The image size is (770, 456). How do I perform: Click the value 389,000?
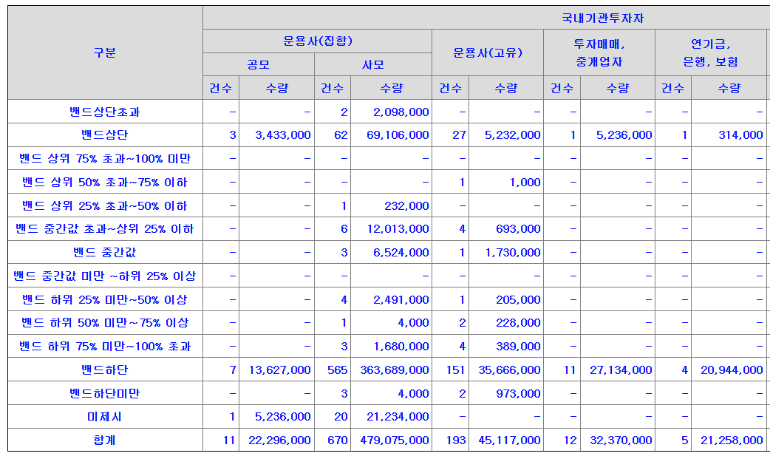[518, 347]
